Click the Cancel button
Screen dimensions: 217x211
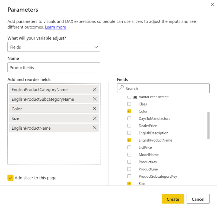[x=198, y=199]
